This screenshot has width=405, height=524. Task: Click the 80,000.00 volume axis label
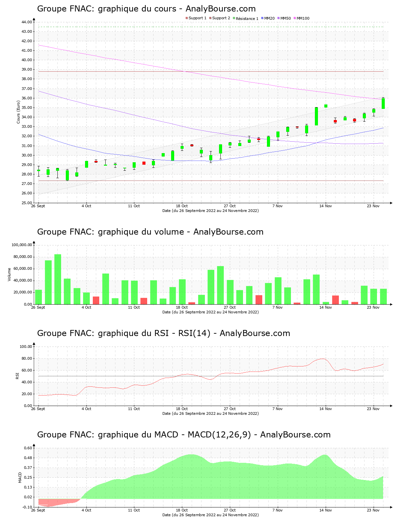pyautogui.click(x=23, y=257)
